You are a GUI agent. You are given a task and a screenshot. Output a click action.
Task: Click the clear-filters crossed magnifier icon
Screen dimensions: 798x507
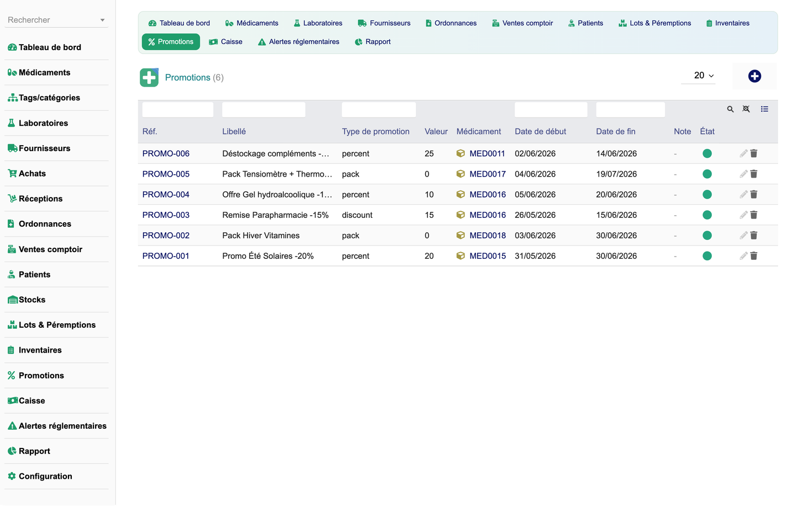pos(746,109)
